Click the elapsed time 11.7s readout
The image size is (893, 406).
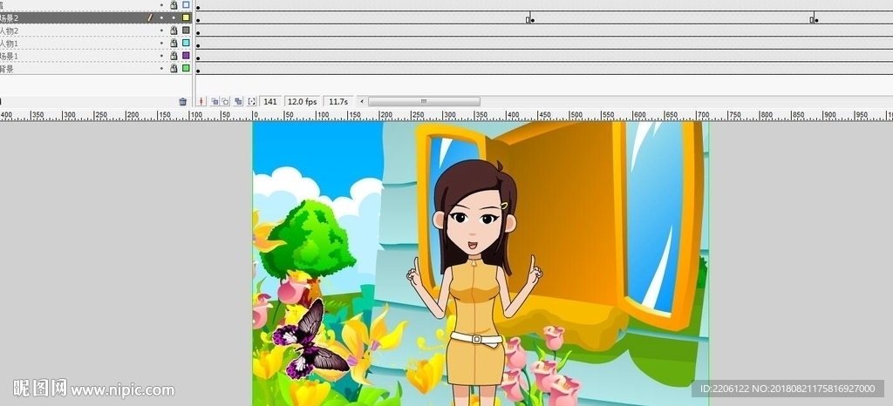pyautogui.click(x=338, y=101)
